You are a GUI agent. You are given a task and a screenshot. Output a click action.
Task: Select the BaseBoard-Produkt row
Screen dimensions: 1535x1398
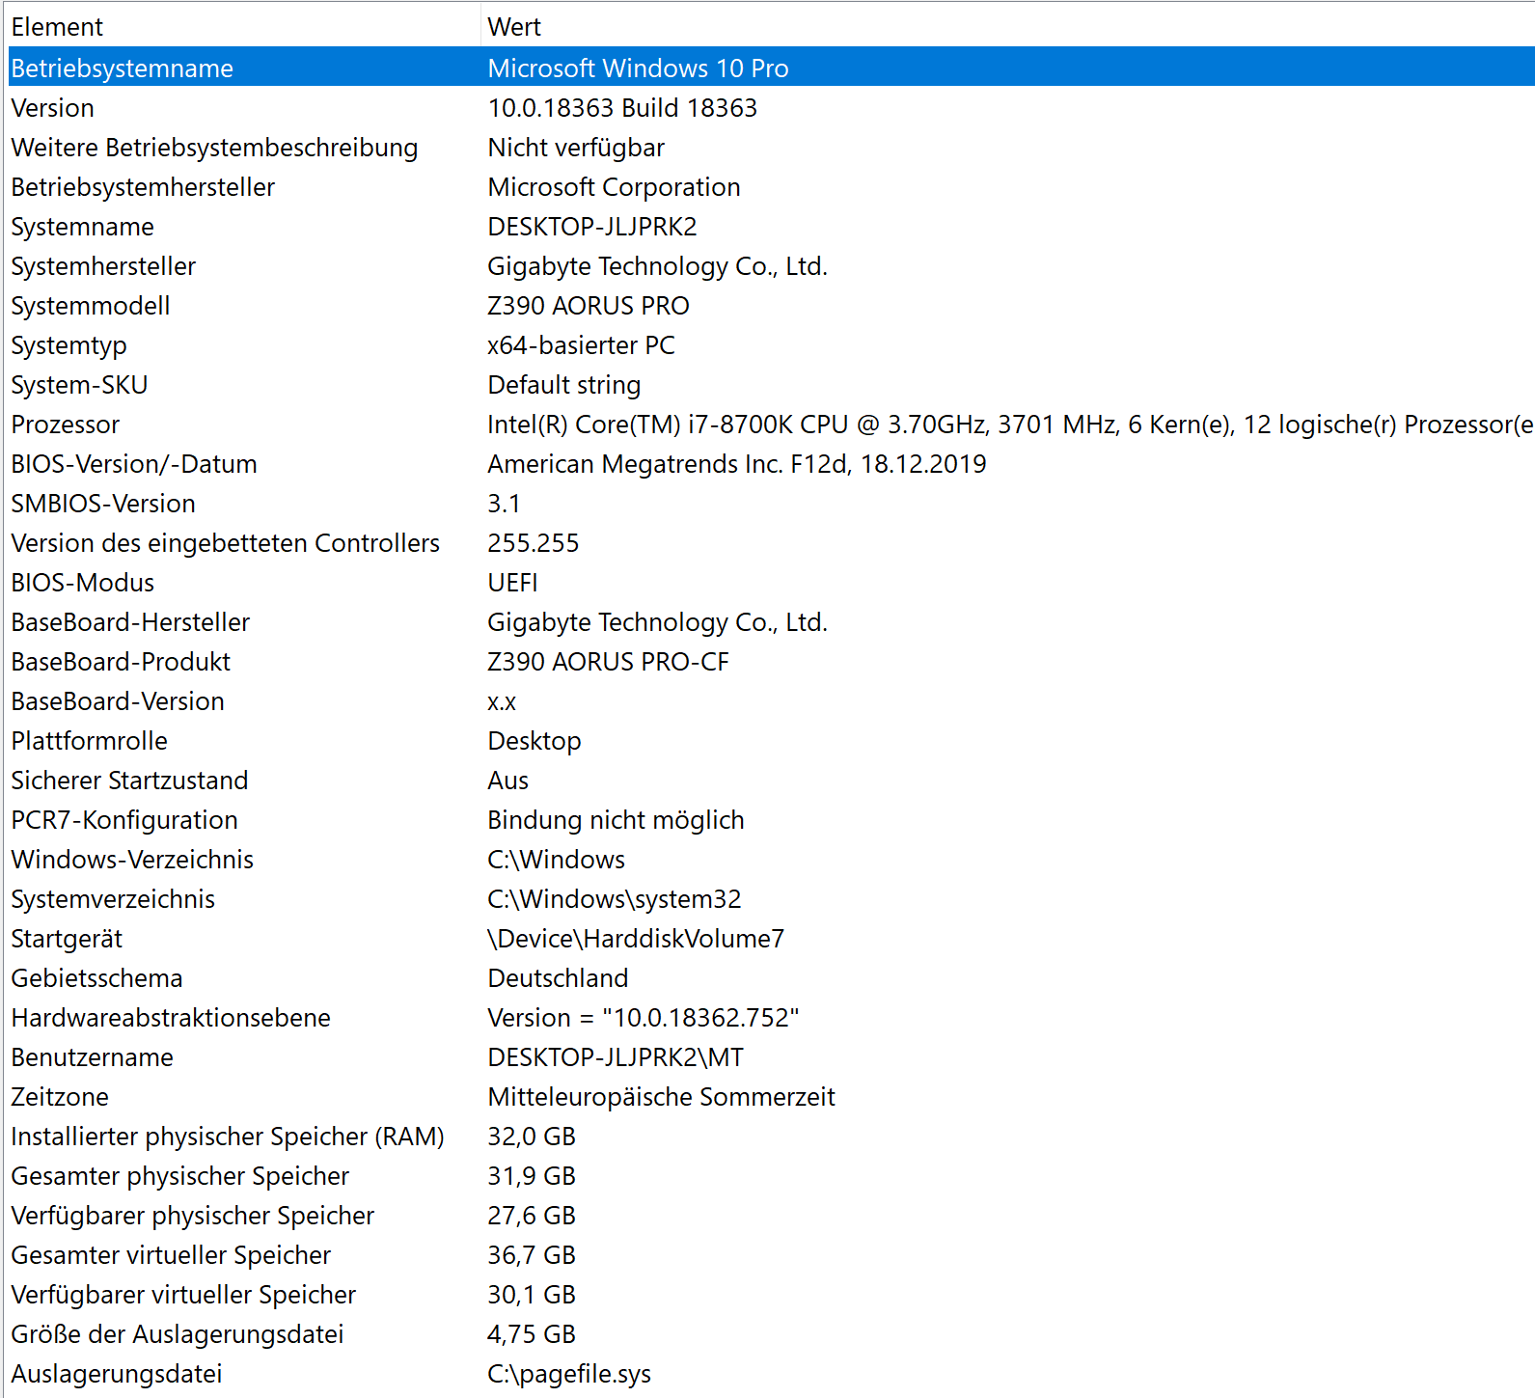[771, 662]
